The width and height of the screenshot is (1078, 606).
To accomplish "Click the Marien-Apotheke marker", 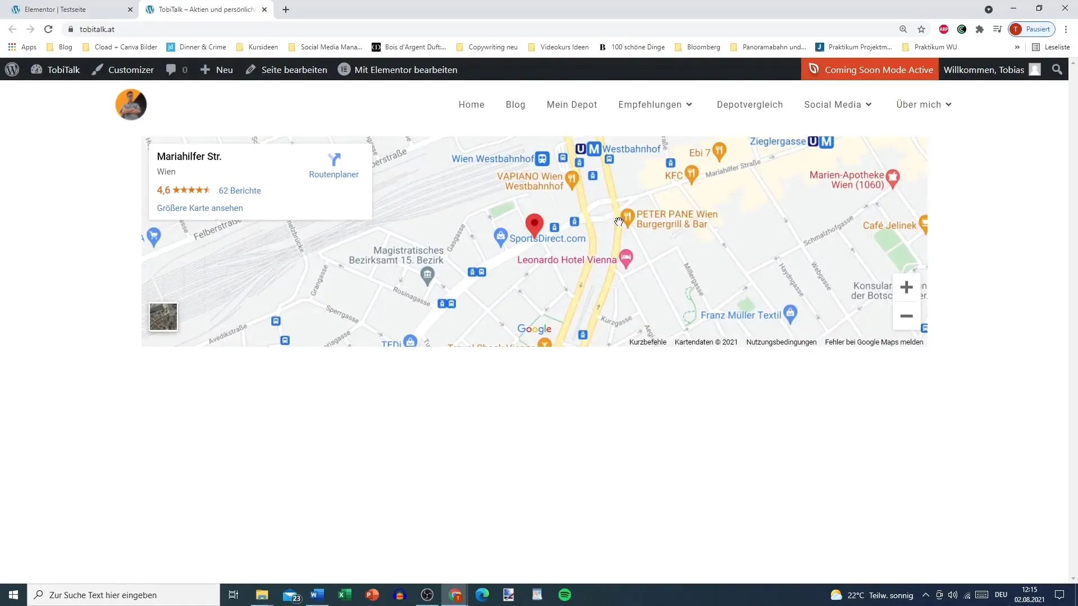I will tap(893, 178).
